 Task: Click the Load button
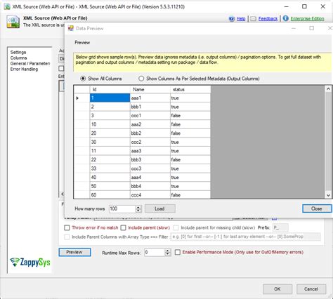pos(160,208)
